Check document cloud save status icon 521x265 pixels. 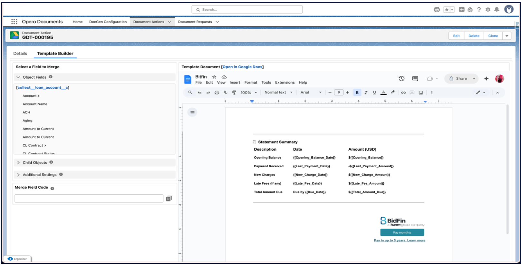coord(224,77)
